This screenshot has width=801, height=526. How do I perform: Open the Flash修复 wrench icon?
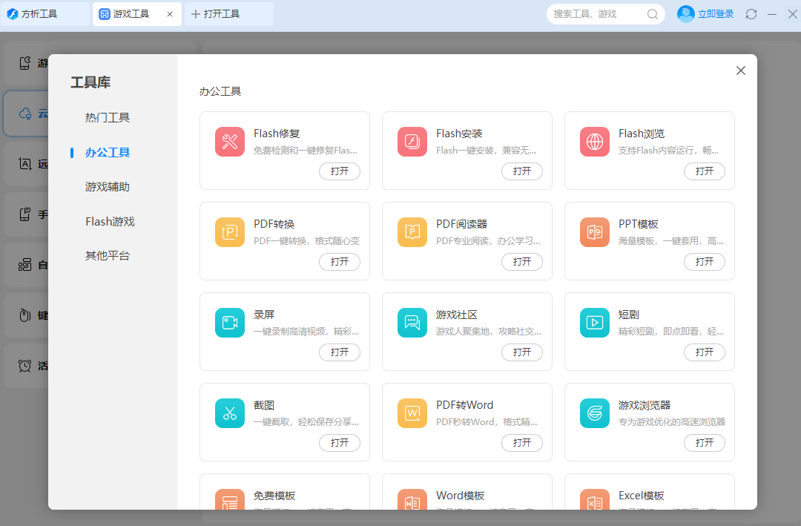(230, 142)
